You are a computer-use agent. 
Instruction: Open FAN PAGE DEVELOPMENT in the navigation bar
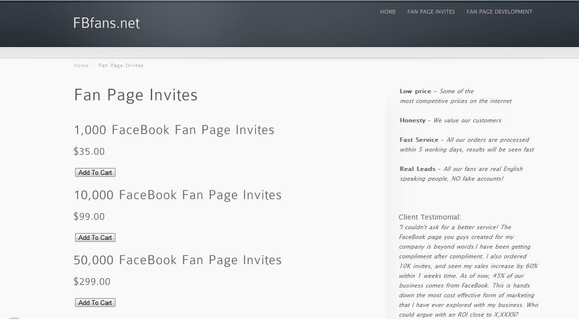coord(499,12)
